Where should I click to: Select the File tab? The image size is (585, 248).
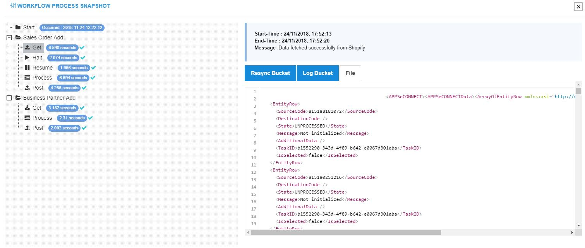point(350,73)
